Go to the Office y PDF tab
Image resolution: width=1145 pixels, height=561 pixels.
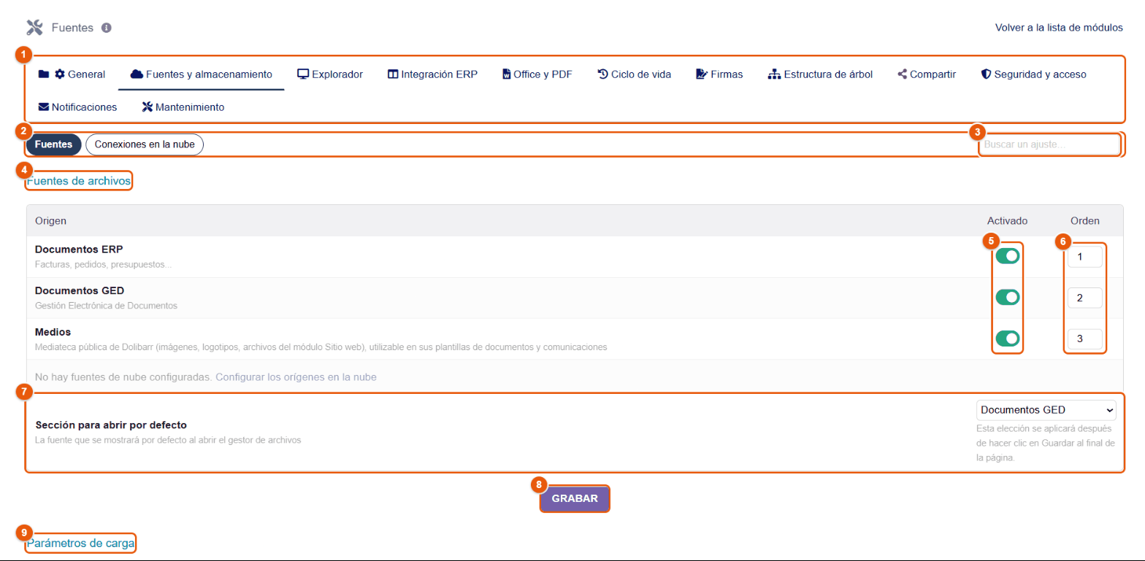point(537,74)
